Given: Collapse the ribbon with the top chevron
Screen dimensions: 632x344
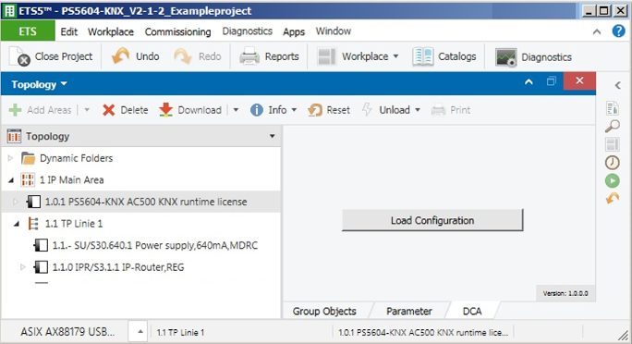Looking at the screenshot, I should 597,31.
